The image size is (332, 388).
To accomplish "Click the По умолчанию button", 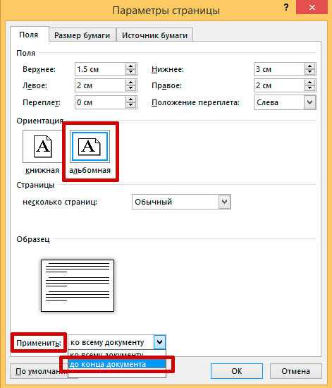I will pyautogui.click(x=39, y=371).
